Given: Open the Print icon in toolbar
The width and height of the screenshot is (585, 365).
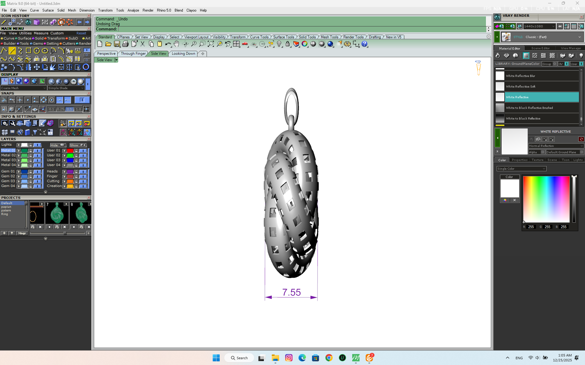Looking at the screenshot, I should click(125, 44).
